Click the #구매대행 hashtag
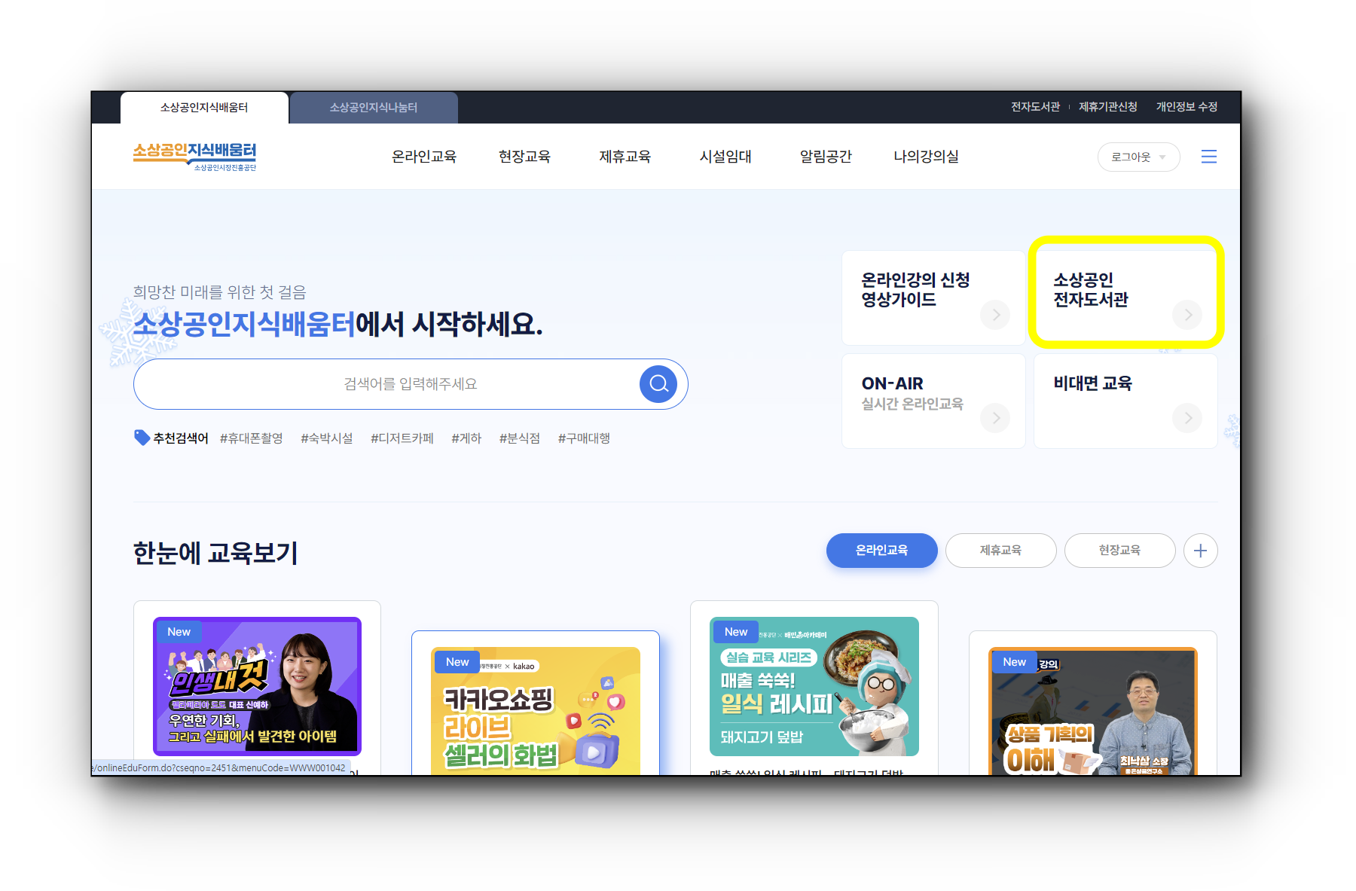The width and height of the screenshot is (1356, 891). pos(583,438)
